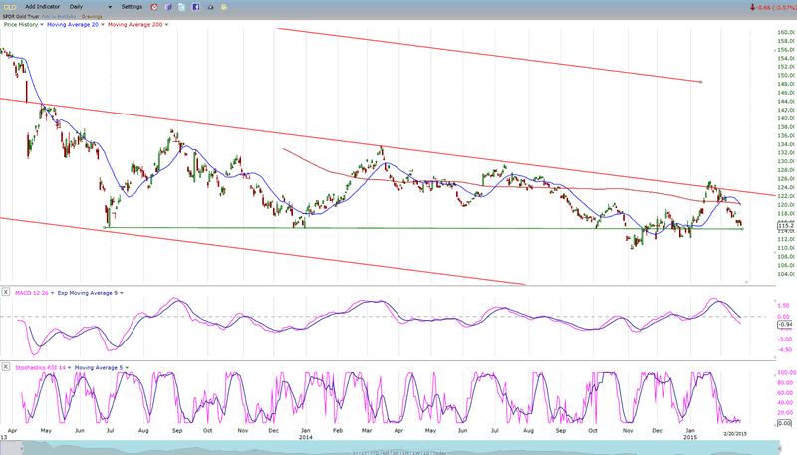The height and width of the screenshot is (455, 797).
Task: Open the Settings menu
Action: point(132,7)
